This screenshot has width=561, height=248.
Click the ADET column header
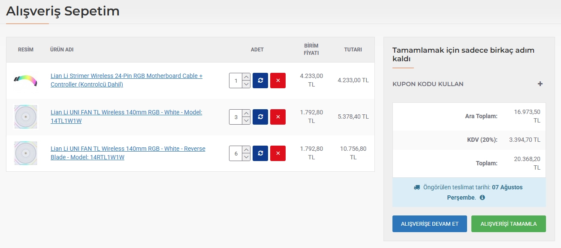point(257,50)
